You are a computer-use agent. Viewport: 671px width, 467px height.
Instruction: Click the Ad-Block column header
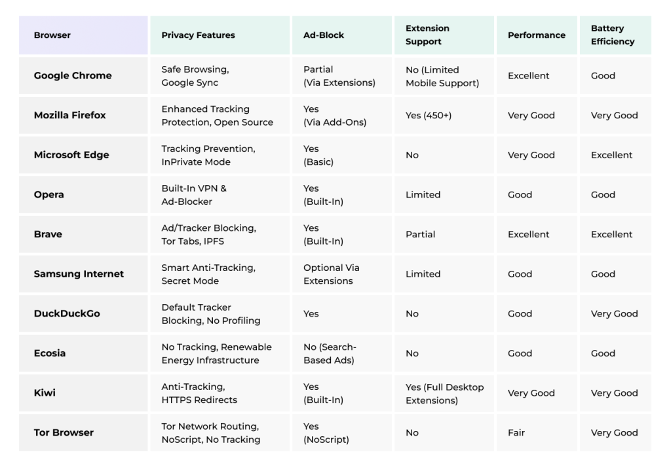point(324,35)
